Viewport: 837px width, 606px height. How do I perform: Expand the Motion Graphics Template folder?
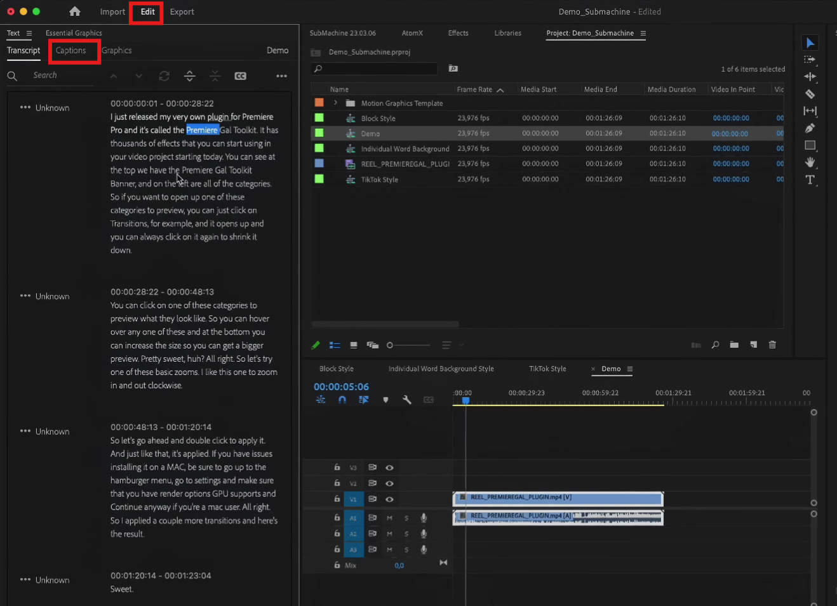[335, 103]
